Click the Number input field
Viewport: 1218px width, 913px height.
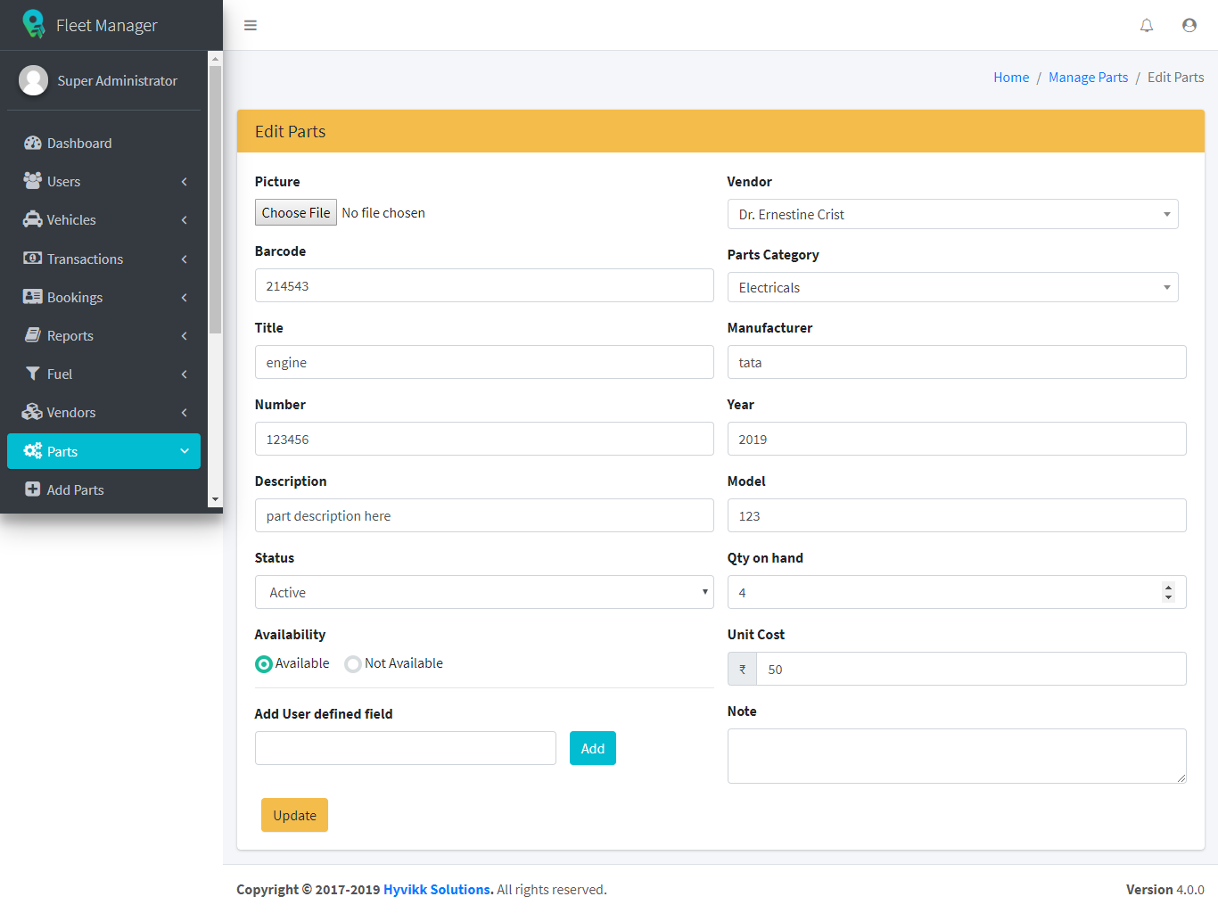[484, 439]
